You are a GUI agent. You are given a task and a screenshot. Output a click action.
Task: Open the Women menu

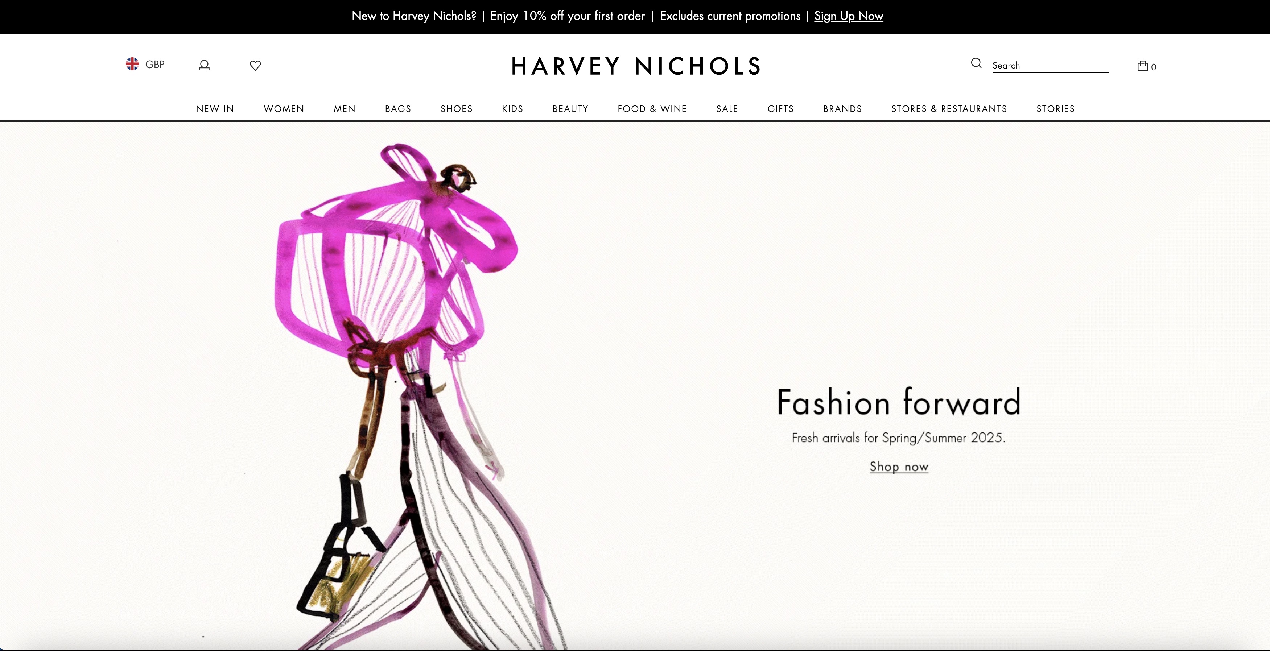point(284,109)
